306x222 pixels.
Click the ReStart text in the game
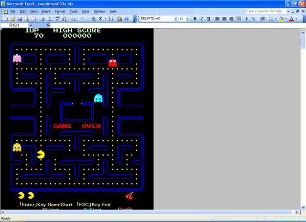[92, 209]
